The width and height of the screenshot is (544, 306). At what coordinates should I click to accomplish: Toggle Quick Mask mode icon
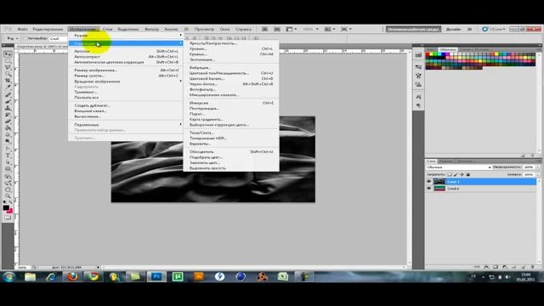pos(8,218)
